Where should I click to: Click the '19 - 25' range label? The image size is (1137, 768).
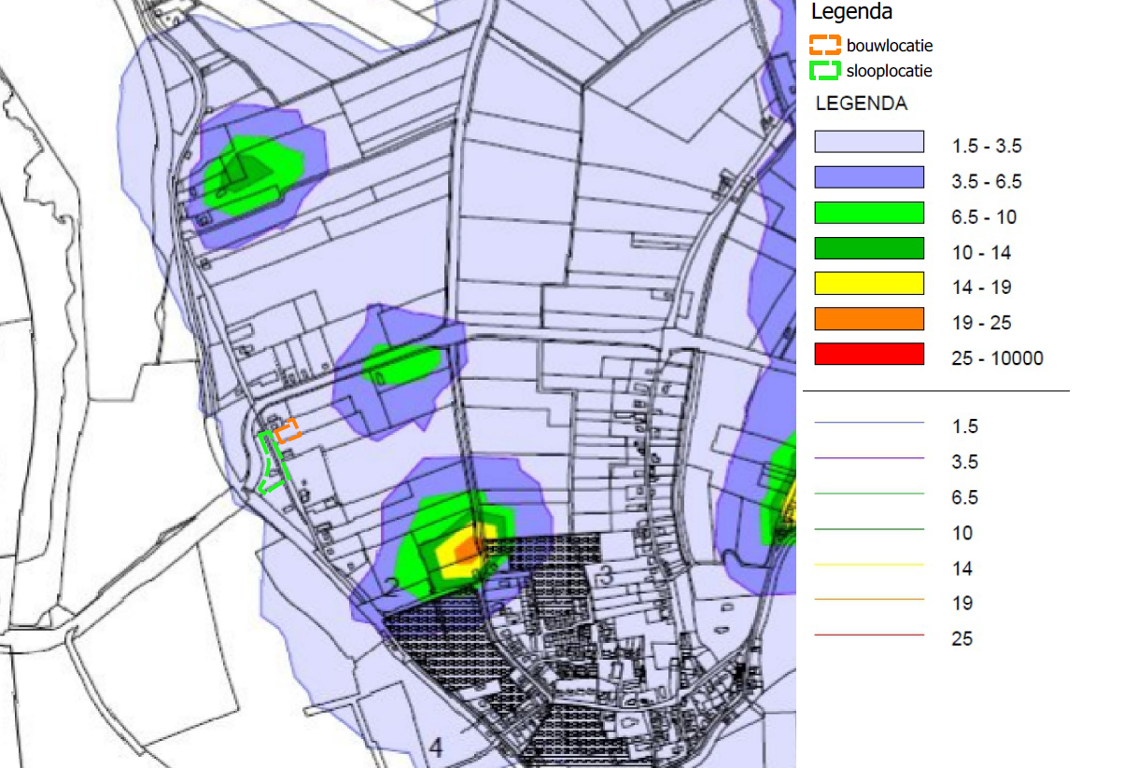point(981,323)
